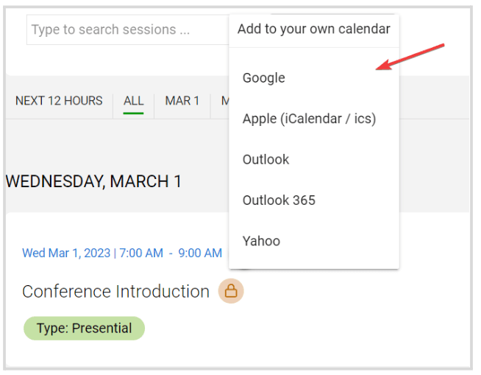Click the partially hidden tab after MAR 1

[x=225, y=101]
